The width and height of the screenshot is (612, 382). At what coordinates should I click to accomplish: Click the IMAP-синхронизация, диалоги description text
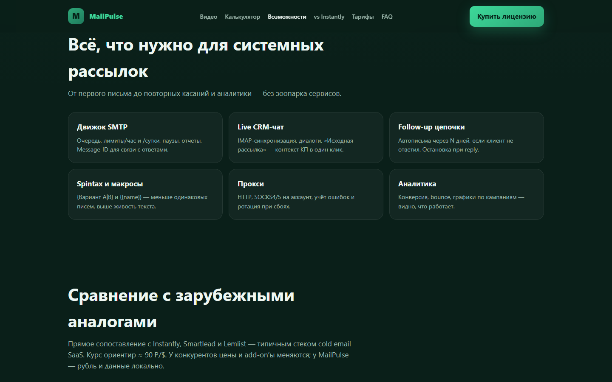(x=295, y=145)
